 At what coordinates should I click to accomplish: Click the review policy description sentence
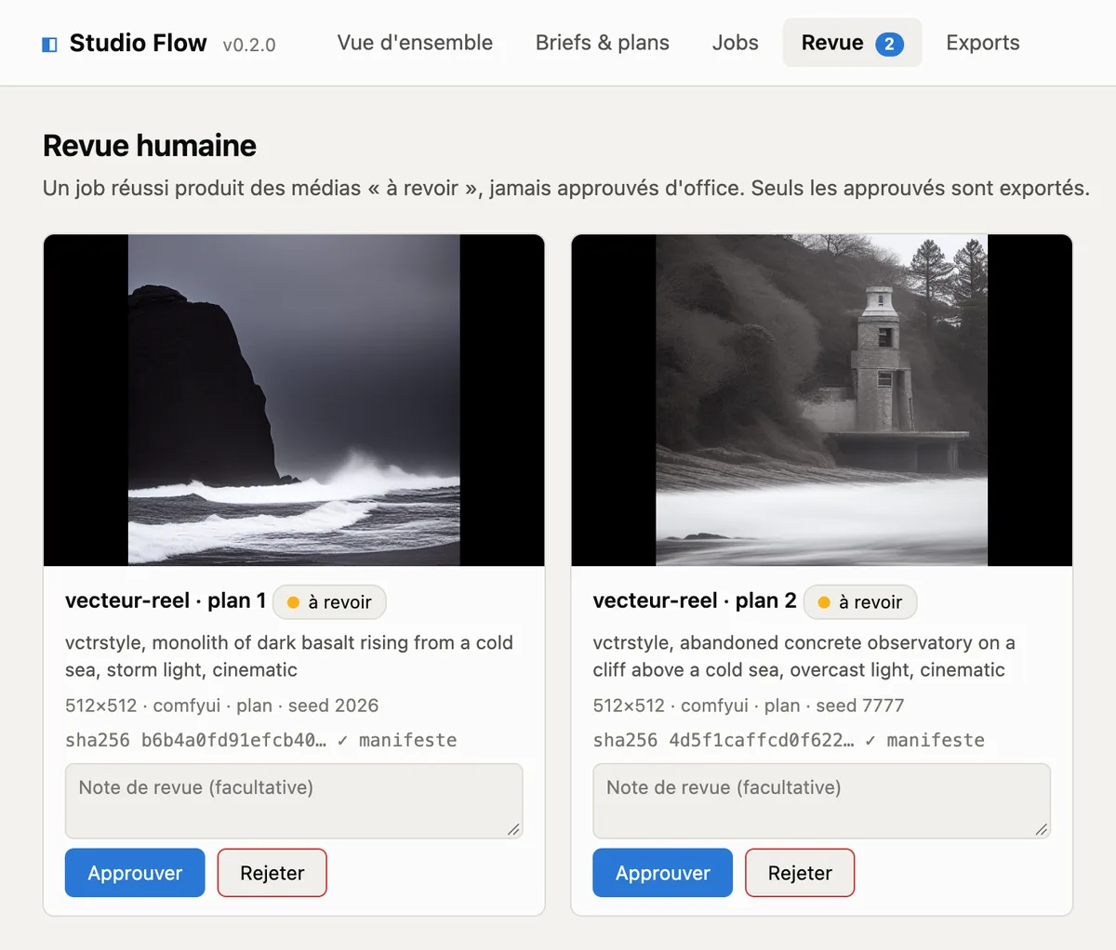566,188
